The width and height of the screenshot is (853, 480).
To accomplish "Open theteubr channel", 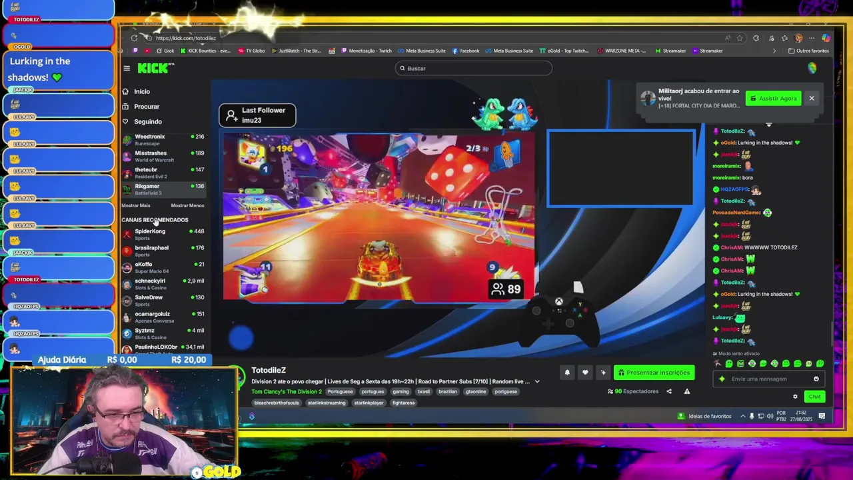I will tap(163, 173).
